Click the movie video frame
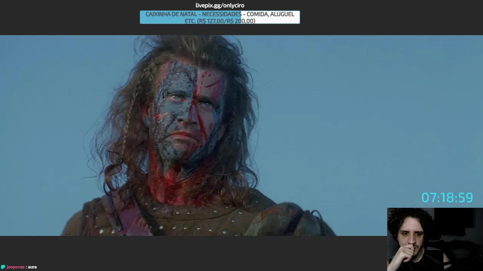This screenshot has width=483, height=271. pyautogui.click(x=241, y=135)
